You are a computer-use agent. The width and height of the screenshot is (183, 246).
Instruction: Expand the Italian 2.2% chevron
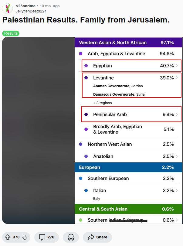point(177,190)
